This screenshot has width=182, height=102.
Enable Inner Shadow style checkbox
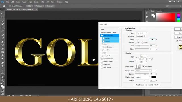pos(102,47)
